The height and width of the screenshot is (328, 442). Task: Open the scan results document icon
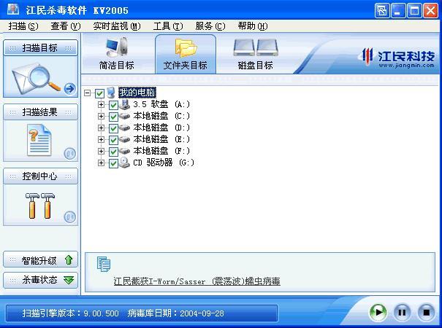coord(39,140)
